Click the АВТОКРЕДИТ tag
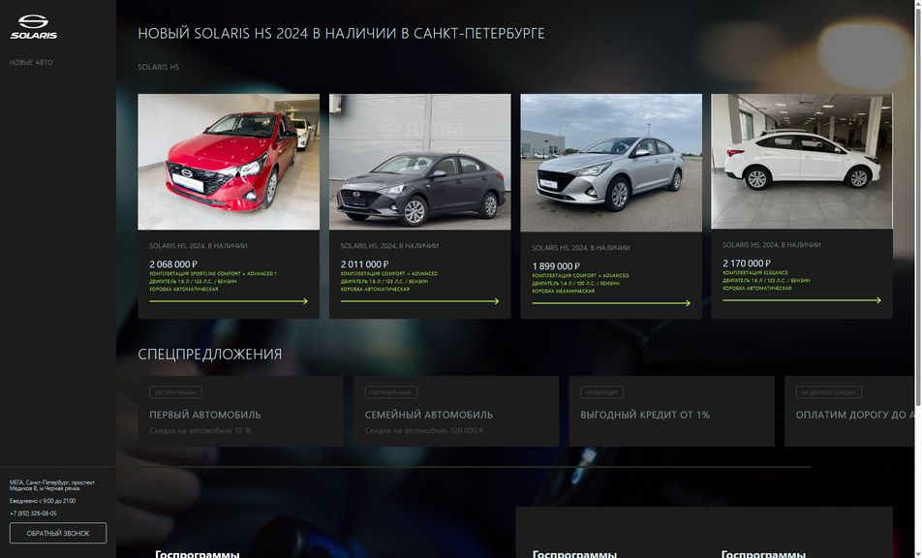 coord(602,392)
